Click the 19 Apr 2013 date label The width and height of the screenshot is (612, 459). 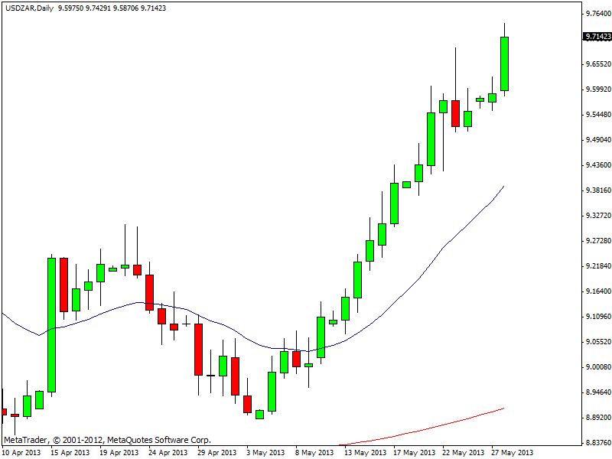pos(119,452)
